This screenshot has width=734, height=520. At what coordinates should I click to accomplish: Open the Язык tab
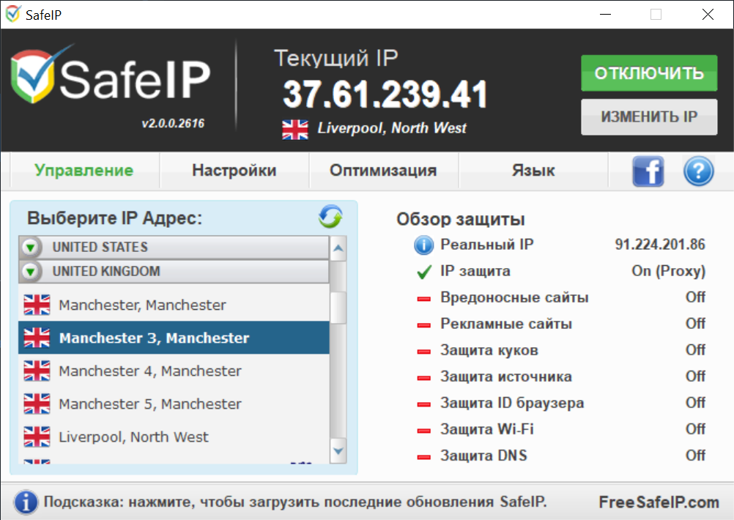533,171
